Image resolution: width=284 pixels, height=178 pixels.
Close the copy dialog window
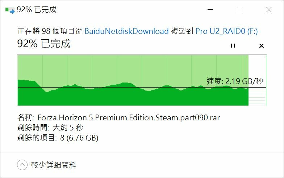(269, 9)
